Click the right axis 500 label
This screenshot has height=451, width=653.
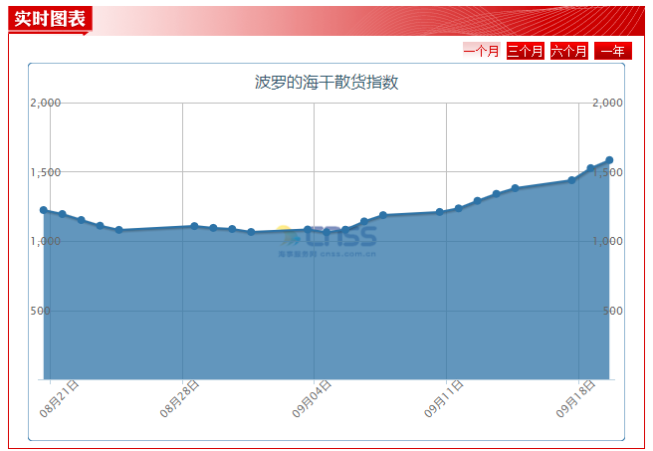pos(609,311)
